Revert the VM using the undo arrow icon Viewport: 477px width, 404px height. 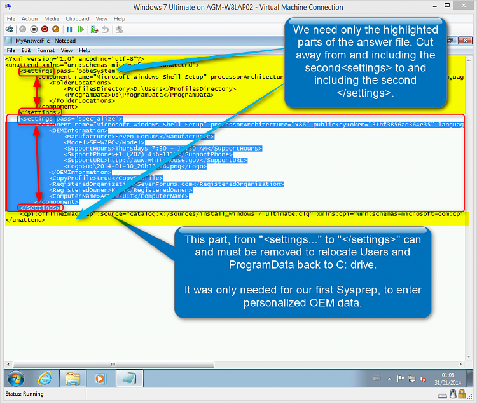(x=105, y=29)
